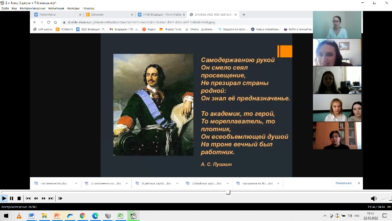The height and width of the screenshot is (221, 392).
Task: Click the top participant video thumbnail
Action: click(337, 25)
